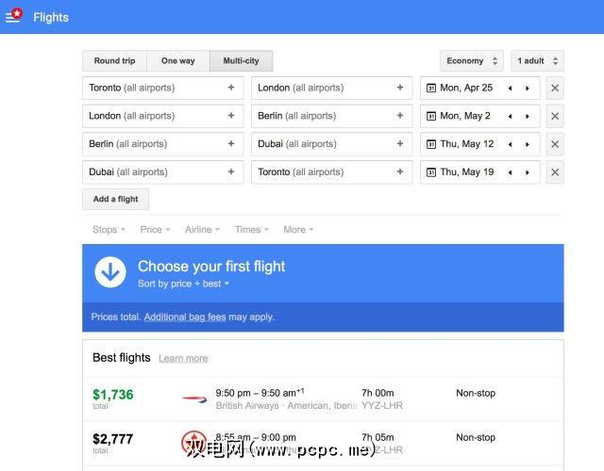This screenshot has width=604, height=471.
Task: Open the Additional bag fees link
Action: click(185, 317)
